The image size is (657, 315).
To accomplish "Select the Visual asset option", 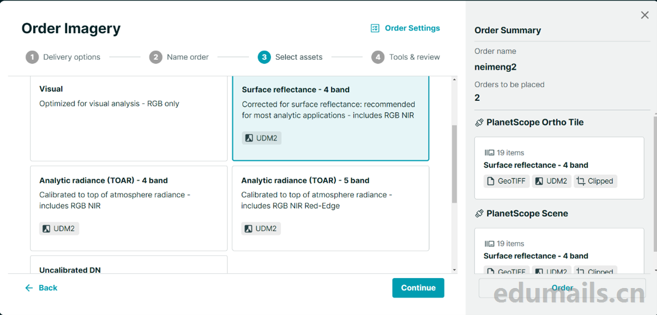I will tap(129, 119).
